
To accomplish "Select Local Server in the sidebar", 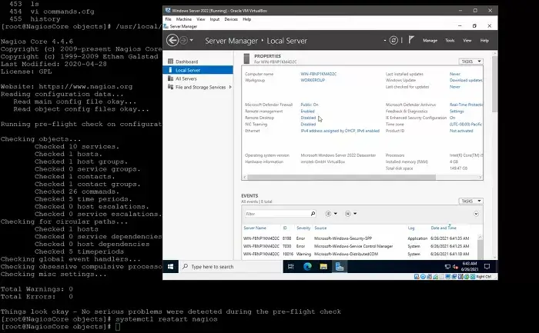I will pyautogui.click(x=198, y=70).
